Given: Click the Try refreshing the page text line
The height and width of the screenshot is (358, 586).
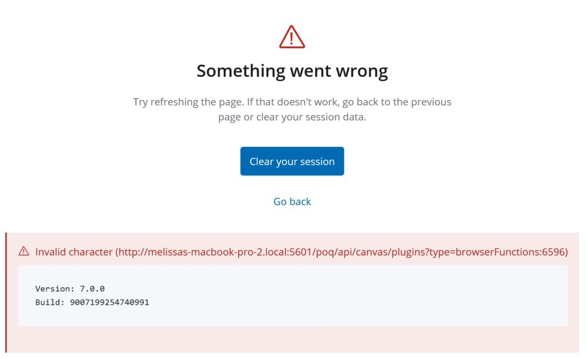Looking at the screenshot, I should coord(292,102).
